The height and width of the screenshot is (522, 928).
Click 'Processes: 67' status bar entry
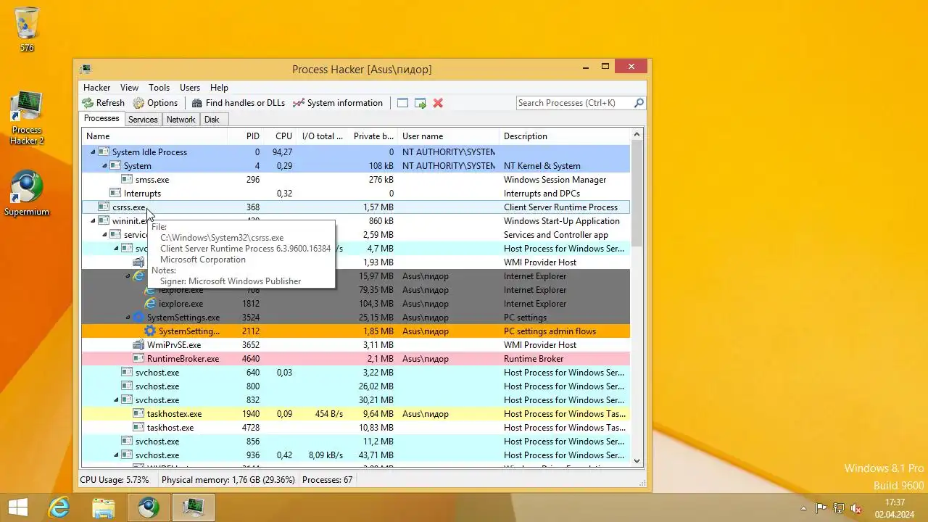tap(327, 480)
